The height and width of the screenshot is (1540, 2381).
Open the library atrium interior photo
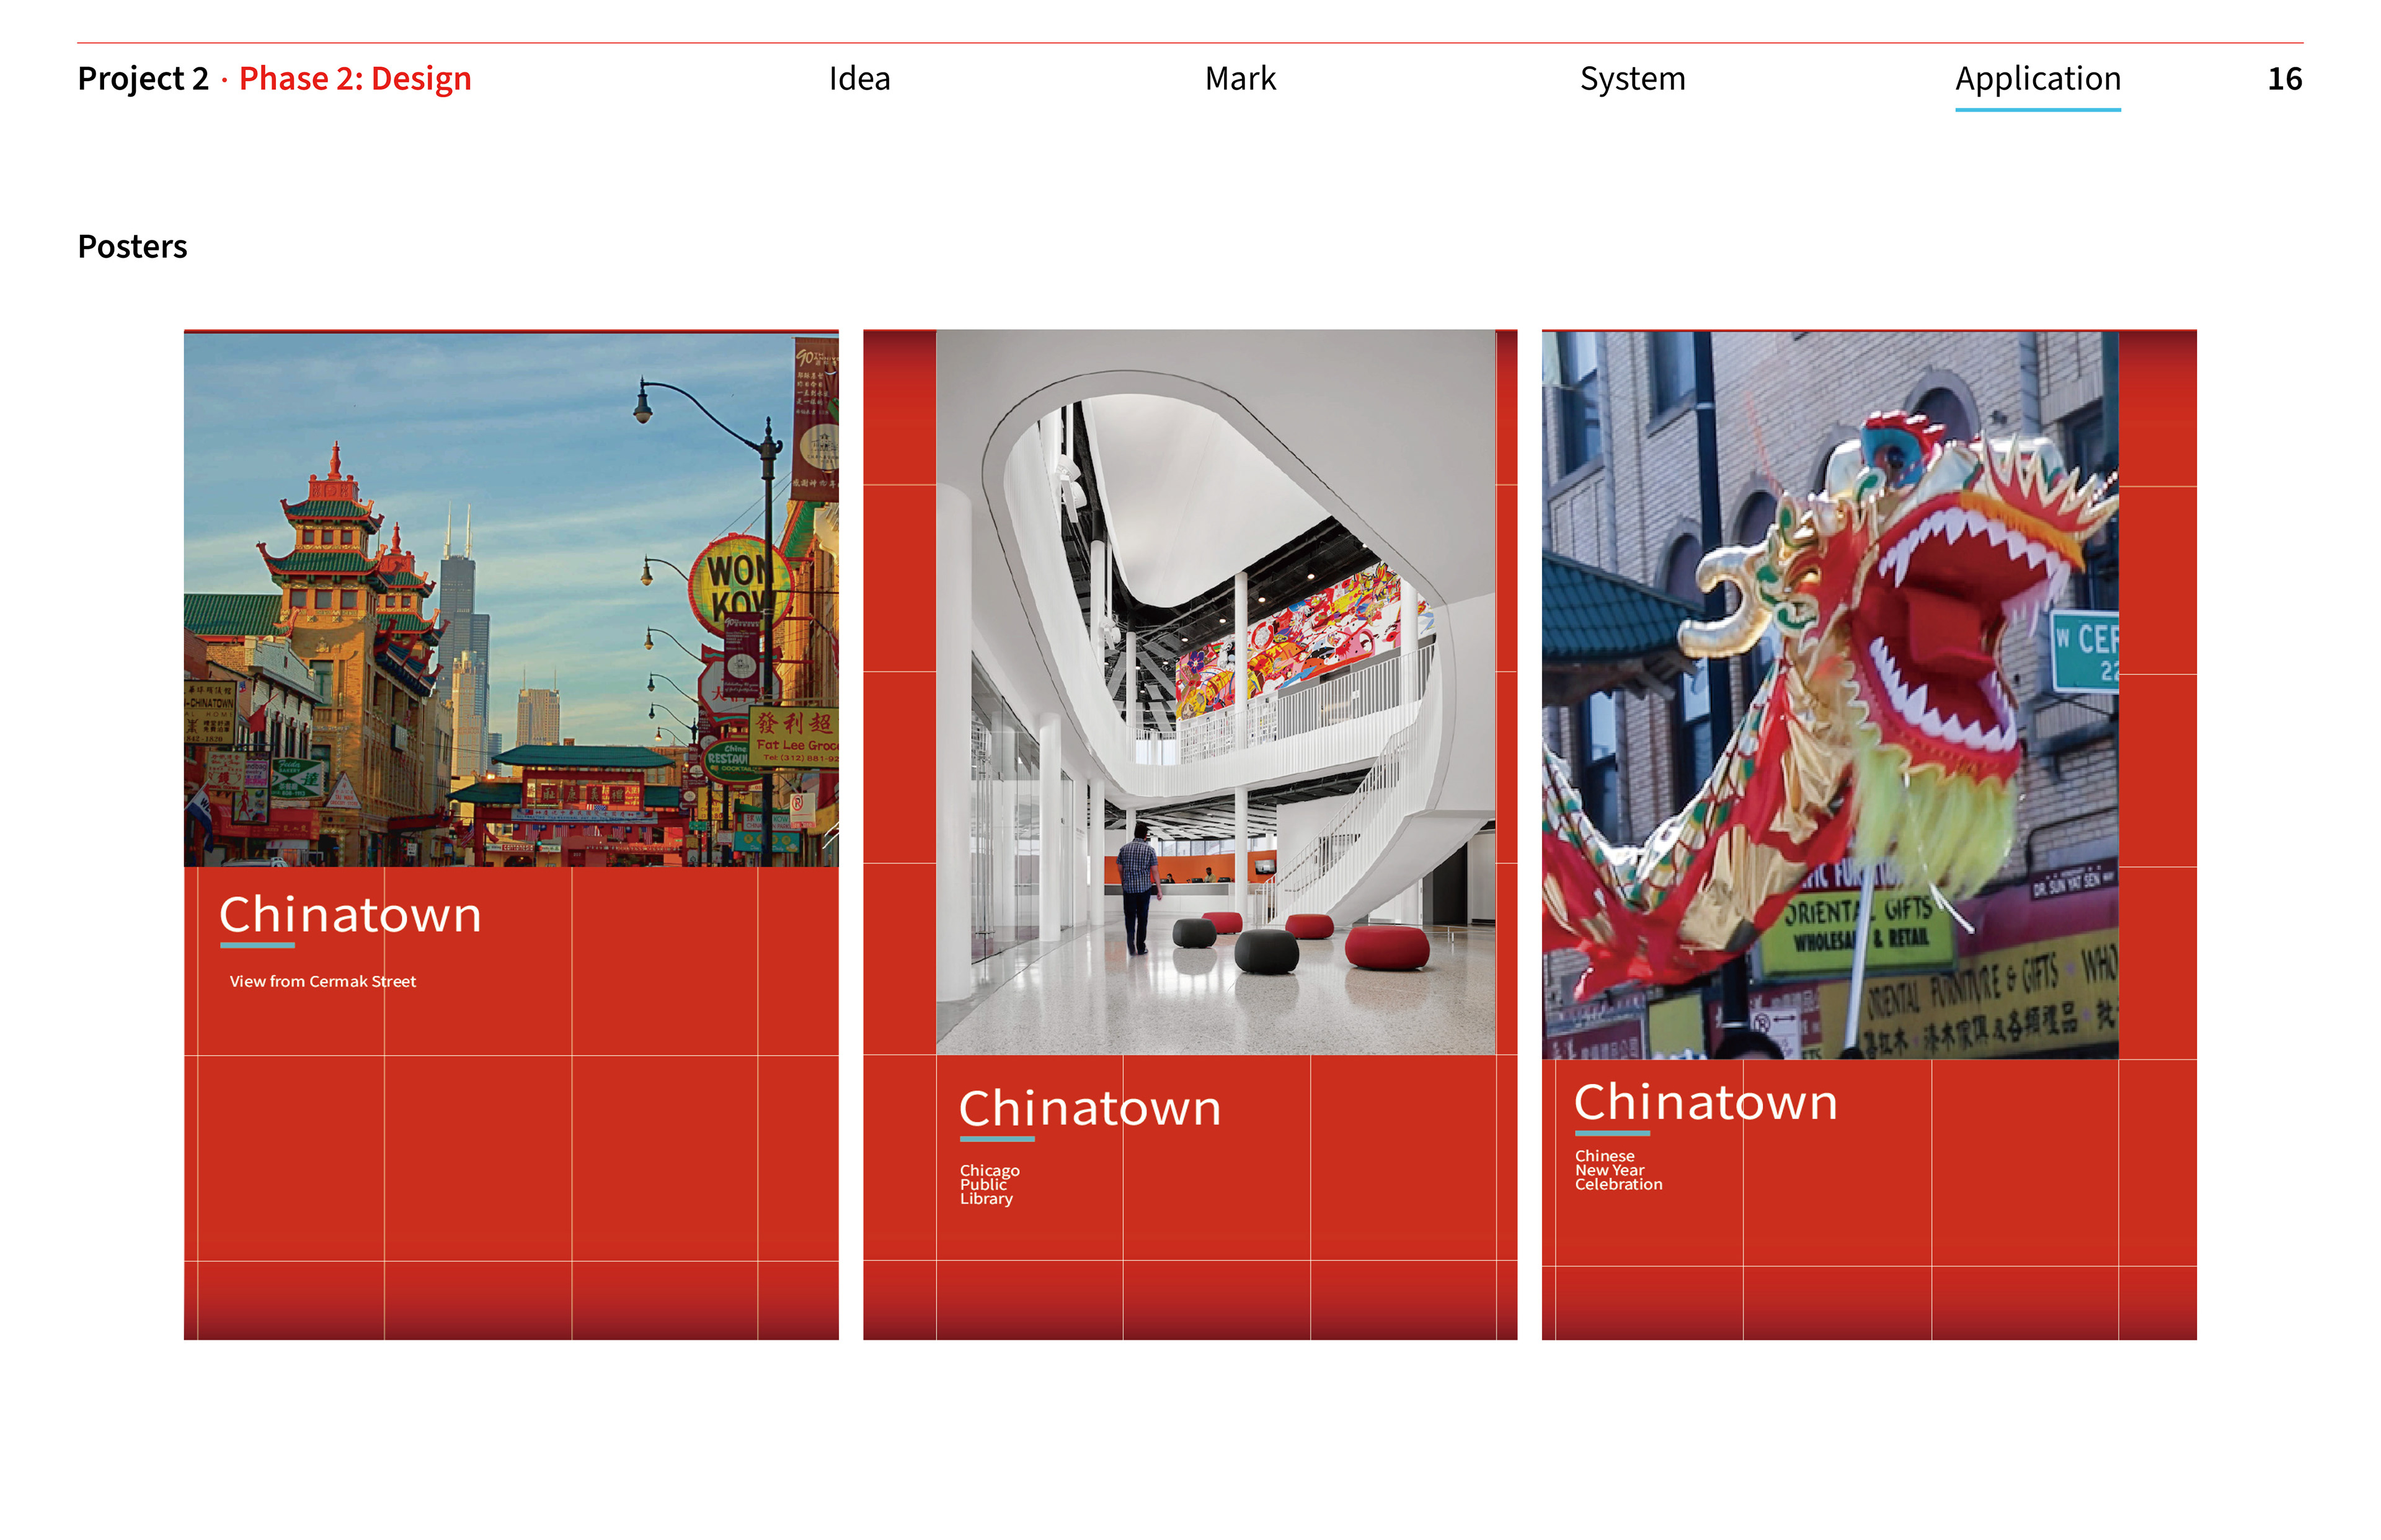click(1215, 692)
